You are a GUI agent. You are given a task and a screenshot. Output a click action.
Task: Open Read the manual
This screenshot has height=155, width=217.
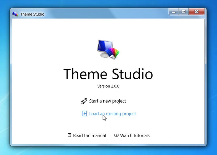[x=89, y=135]
